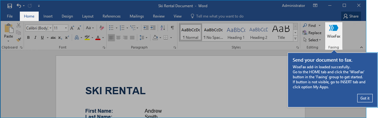The height and width of the screenshot is (118, 378).
Task: Launch the WiseFax button
Action: (x=334, y=32)
